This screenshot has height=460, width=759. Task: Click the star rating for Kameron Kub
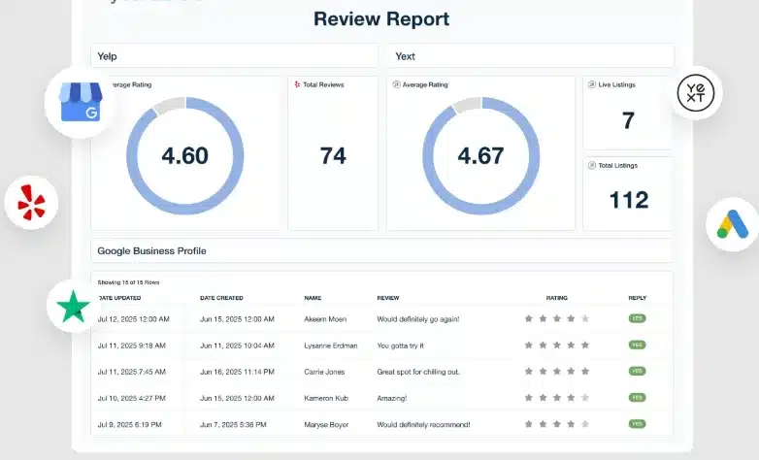(557, 398)
